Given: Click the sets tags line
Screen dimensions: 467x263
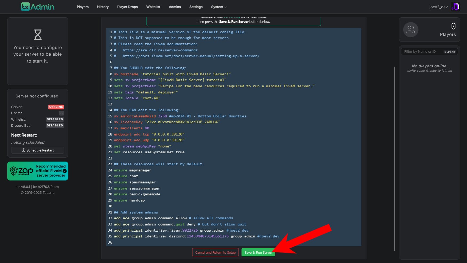Looking at the screenshot, I should pyautogui.click(x=146, y=92).
